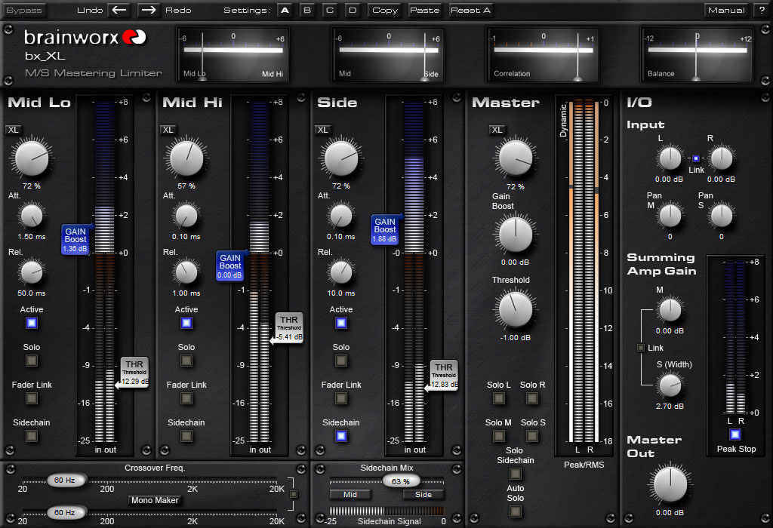Click the Master Threshold knob
Image resolution: width=773 pixels, height=528 pixels.
tap(515, 310)
